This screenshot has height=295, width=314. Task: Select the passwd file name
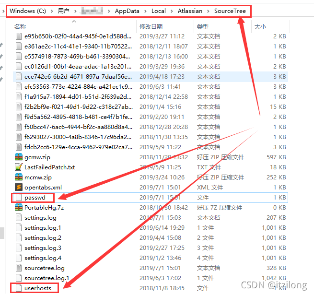tap(35, 198)
